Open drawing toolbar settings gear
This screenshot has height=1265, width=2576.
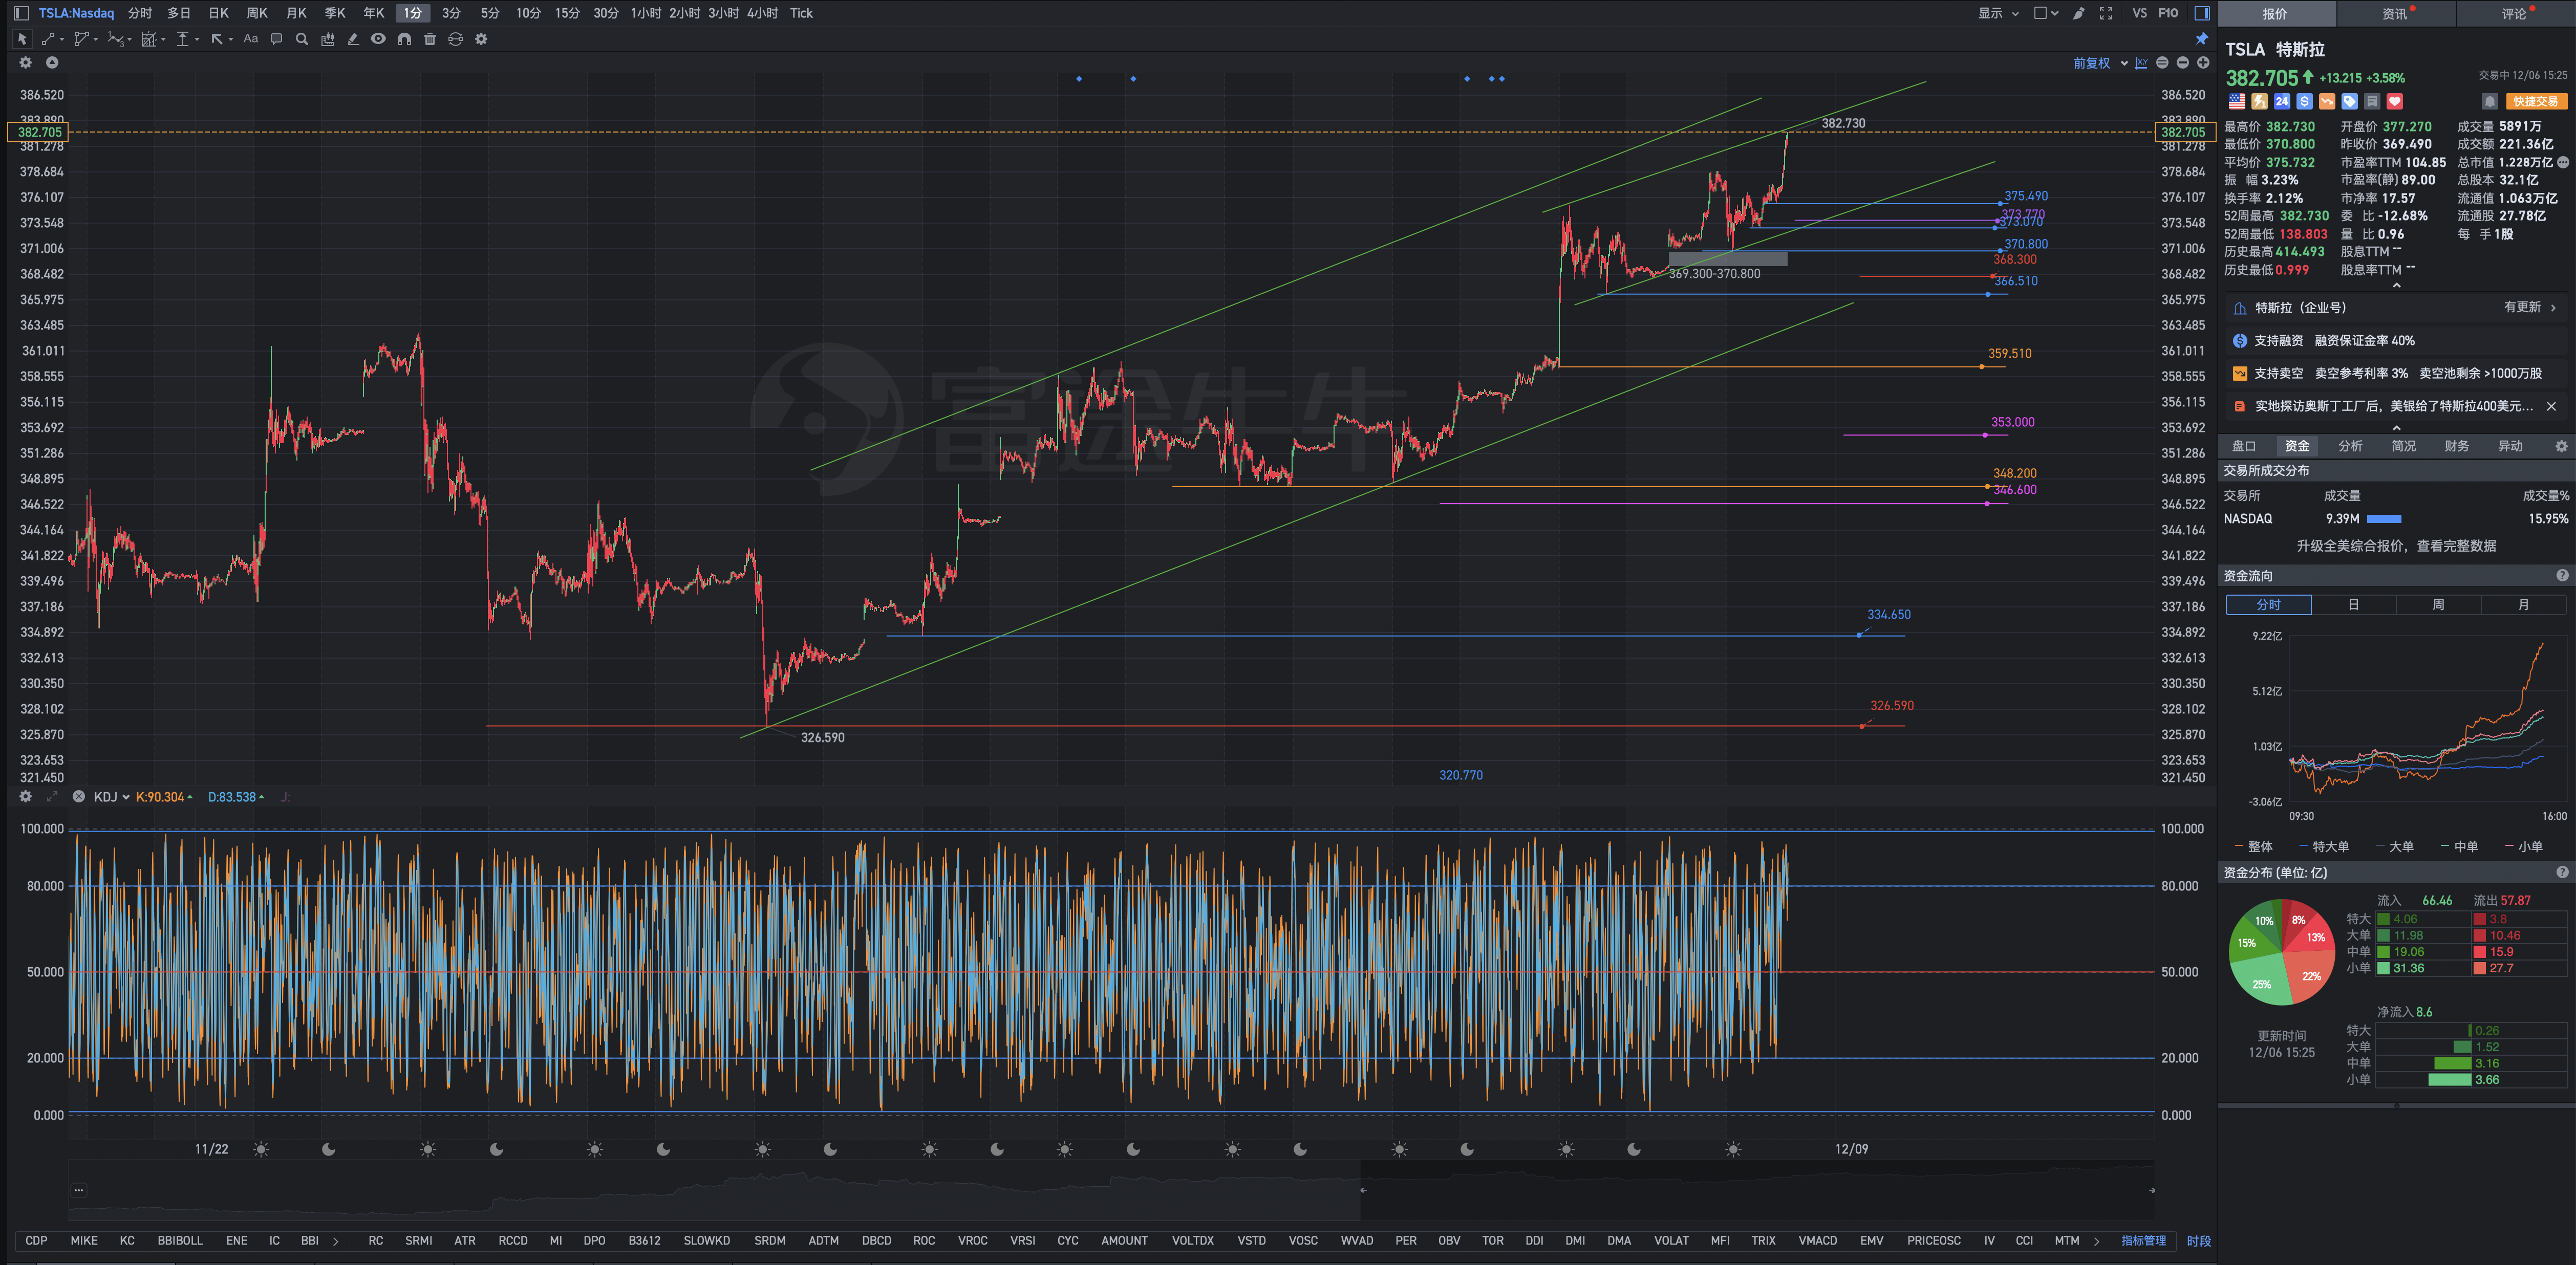coord(481,39)
